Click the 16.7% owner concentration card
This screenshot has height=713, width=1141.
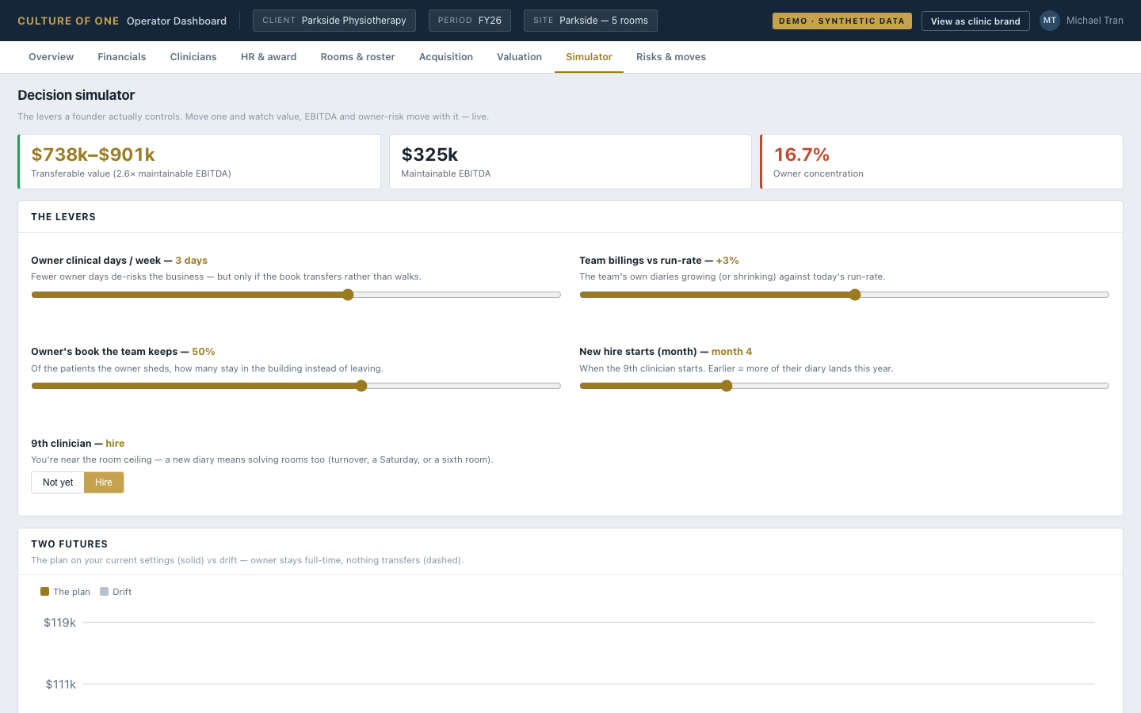click(941, 162)
